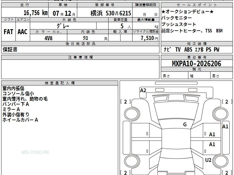Image resolution: width=234 pixels, height=175 pixels.
Task: Click the mileage value 16,756 km
Action: coord(35,13)
